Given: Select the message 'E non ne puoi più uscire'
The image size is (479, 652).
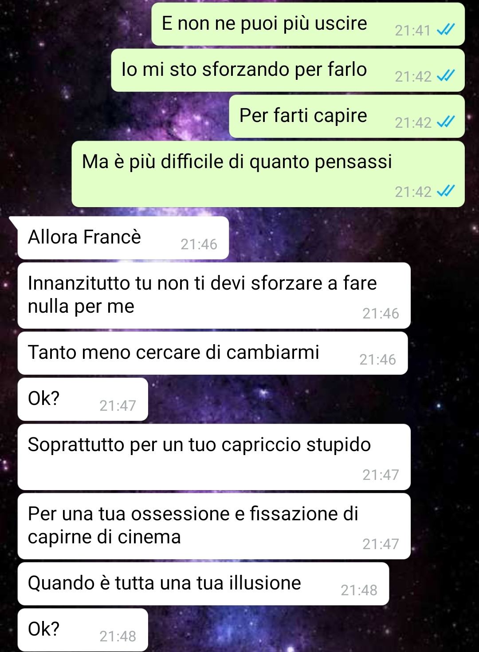Looking at the screenshot, I should (308, 24).
